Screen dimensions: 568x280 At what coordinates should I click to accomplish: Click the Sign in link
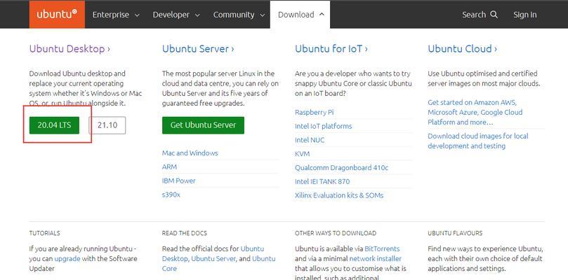525,15
